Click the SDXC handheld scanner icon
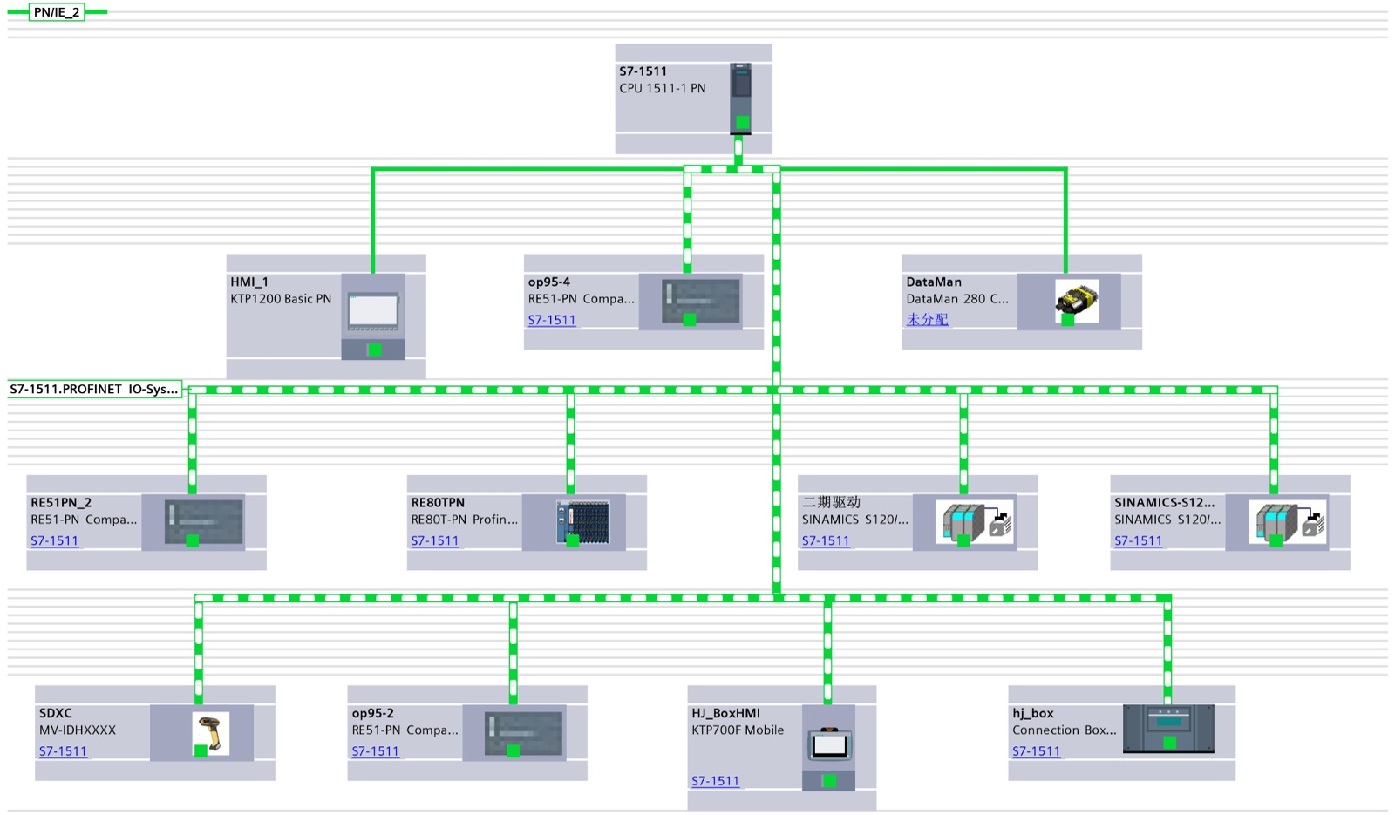Viewport: 1395px width, 815px height. 209,733
